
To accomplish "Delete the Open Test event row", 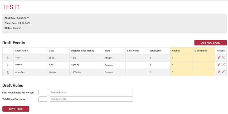I will 223,72.
